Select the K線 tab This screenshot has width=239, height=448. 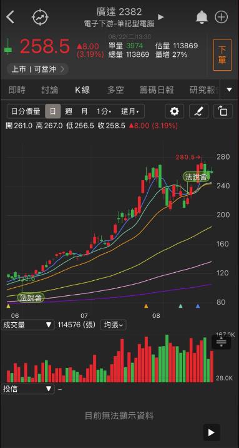82,90
